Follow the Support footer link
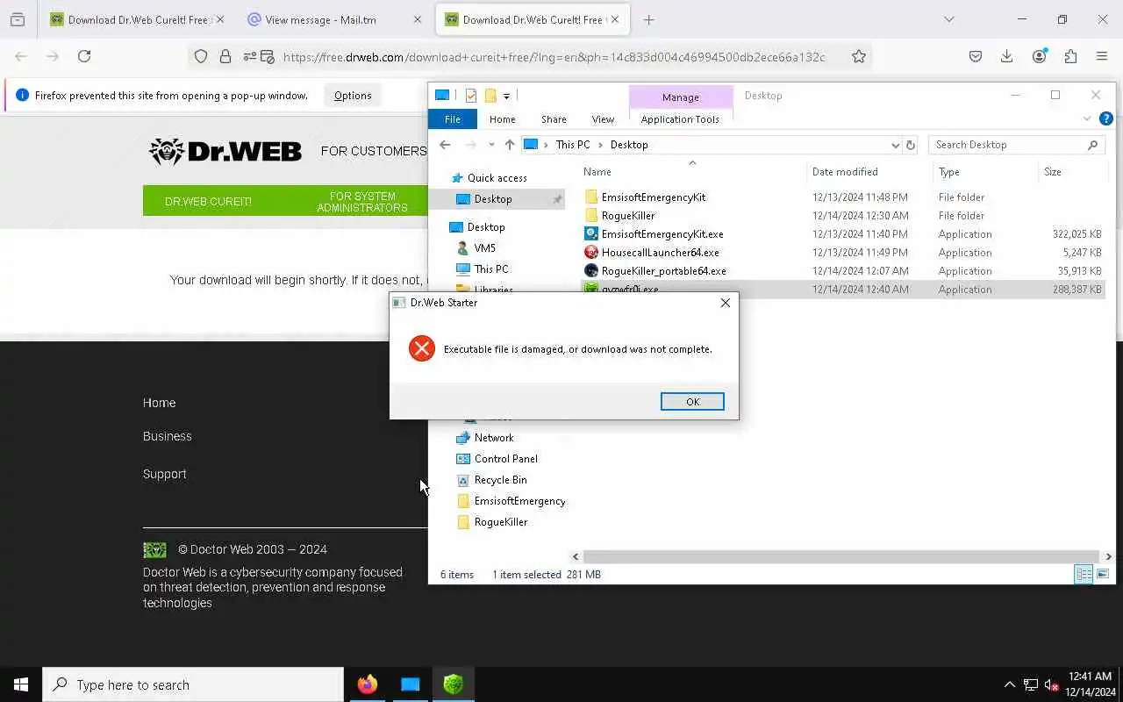1123x702 pixels. coord(164,474)
